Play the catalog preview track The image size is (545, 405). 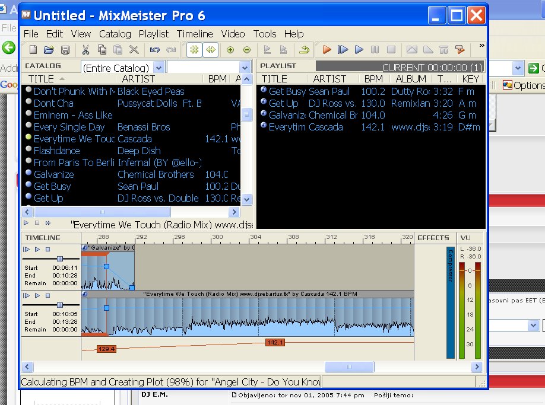pyautogui.click(x=26, y=223)
